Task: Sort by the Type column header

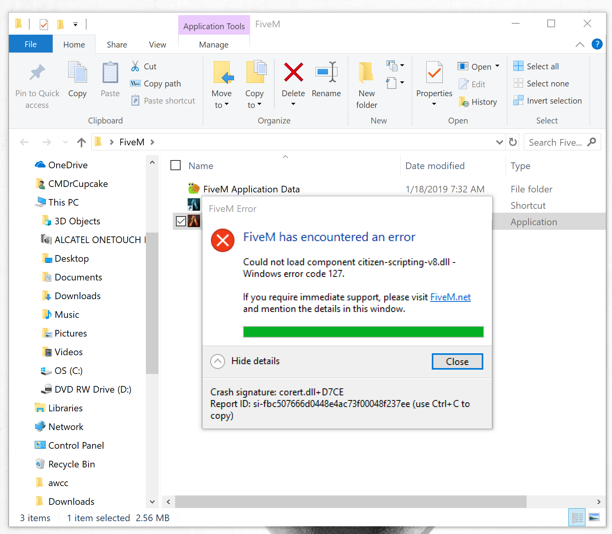Action: coord(520,166)
